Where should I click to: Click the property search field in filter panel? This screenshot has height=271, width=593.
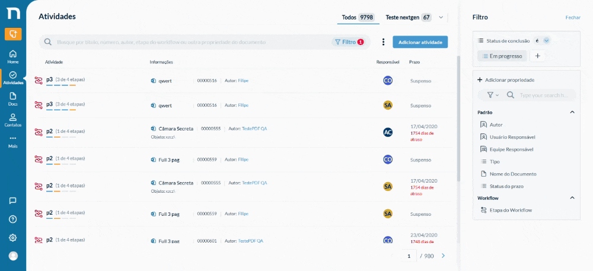[x=544, y=95]
